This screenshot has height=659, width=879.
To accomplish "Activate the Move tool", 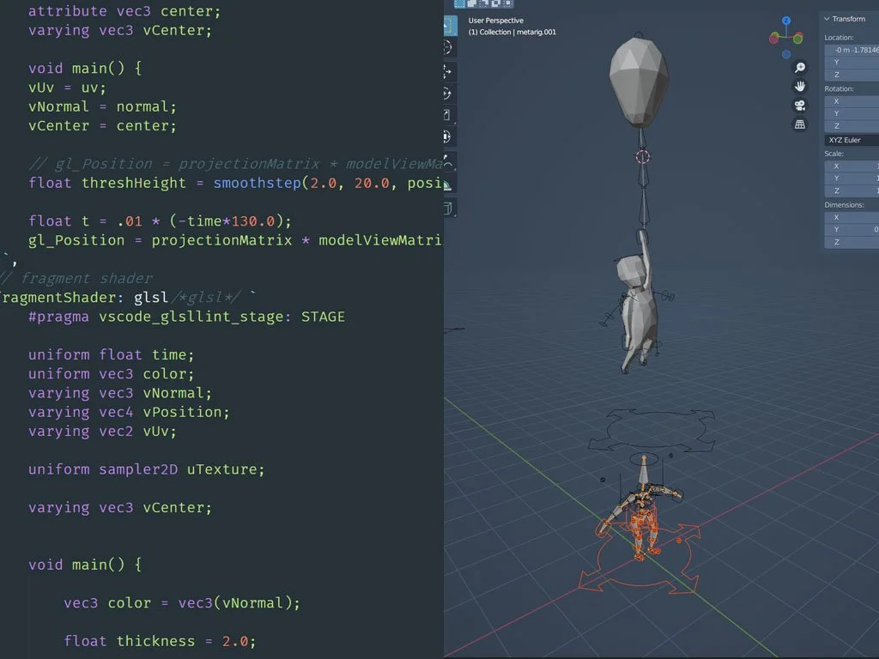I will coord(449,72).
